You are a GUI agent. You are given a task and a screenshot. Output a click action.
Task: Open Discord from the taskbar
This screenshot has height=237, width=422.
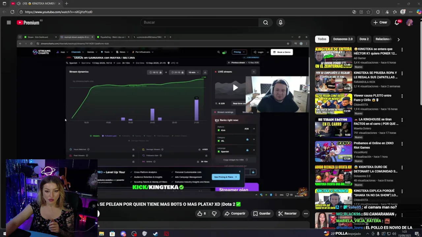123,234
